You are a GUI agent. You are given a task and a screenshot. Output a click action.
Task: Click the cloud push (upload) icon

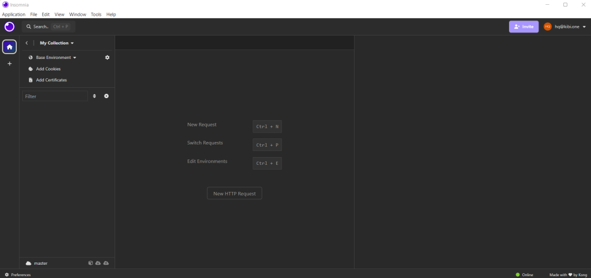coord(106,263)
